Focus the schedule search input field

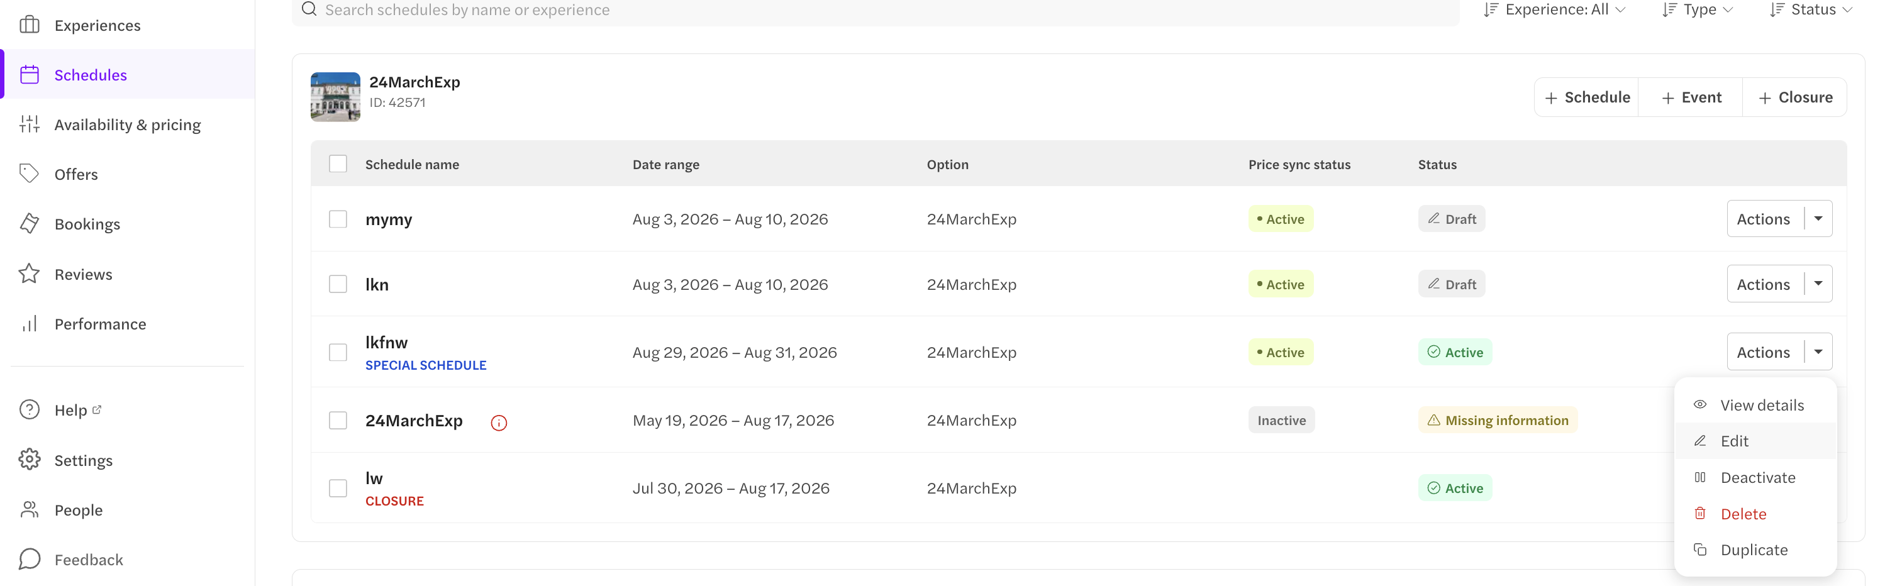(876, 10)
